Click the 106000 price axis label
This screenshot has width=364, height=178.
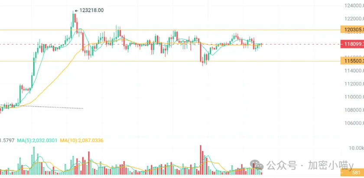[x=353, y=123]
